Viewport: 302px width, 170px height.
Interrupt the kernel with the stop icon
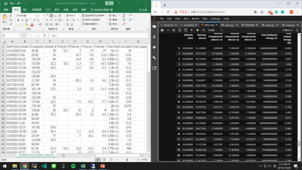click(x=197, y=30)
